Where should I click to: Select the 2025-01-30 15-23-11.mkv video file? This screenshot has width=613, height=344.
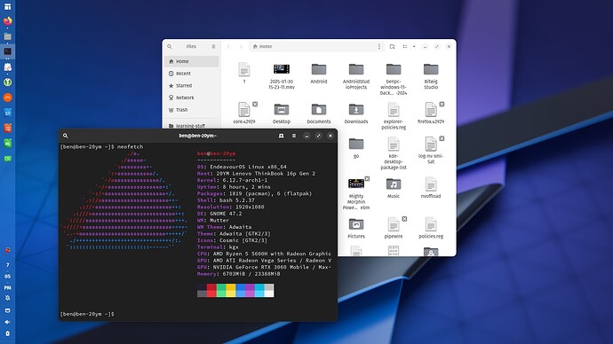[x=282, y=75]
